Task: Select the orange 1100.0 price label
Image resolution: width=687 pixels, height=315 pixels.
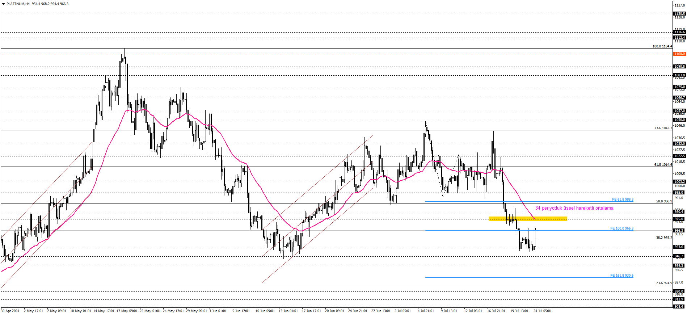Action: [x=679, y=54]
